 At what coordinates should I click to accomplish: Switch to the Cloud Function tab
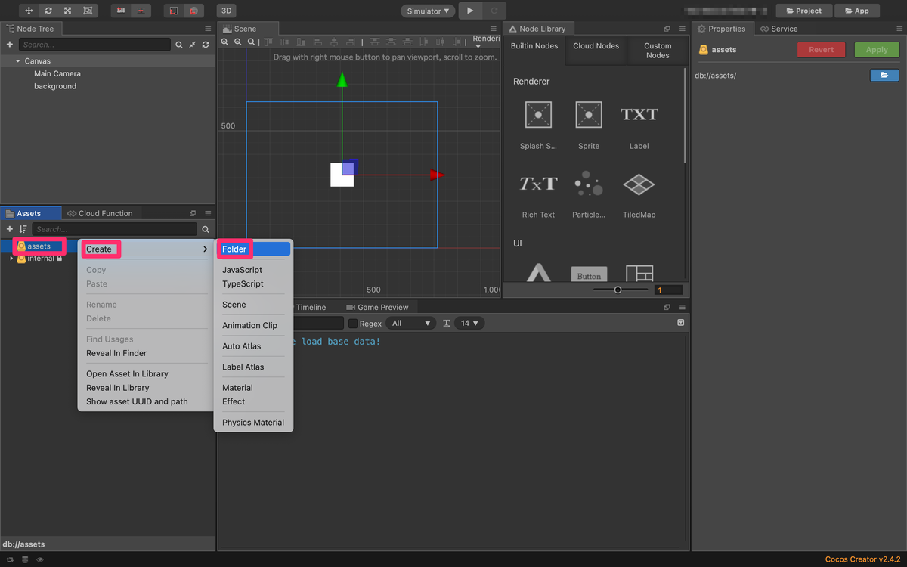(100, 213)
